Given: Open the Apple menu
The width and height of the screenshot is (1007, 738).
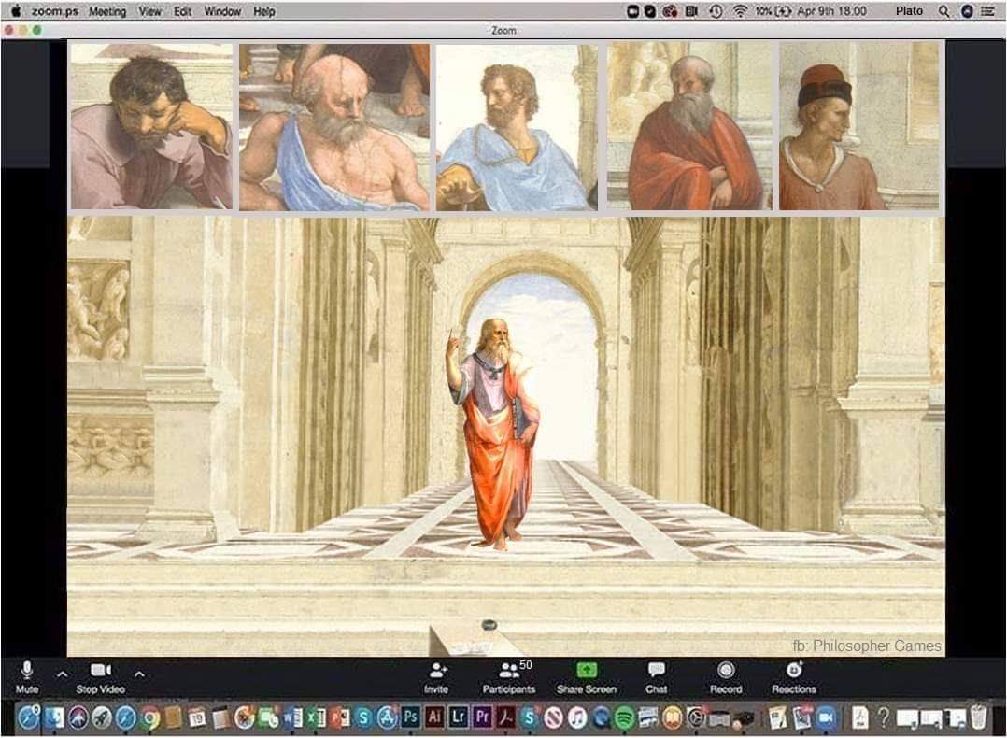Looking at the screenshot, I should pos(15,11).
